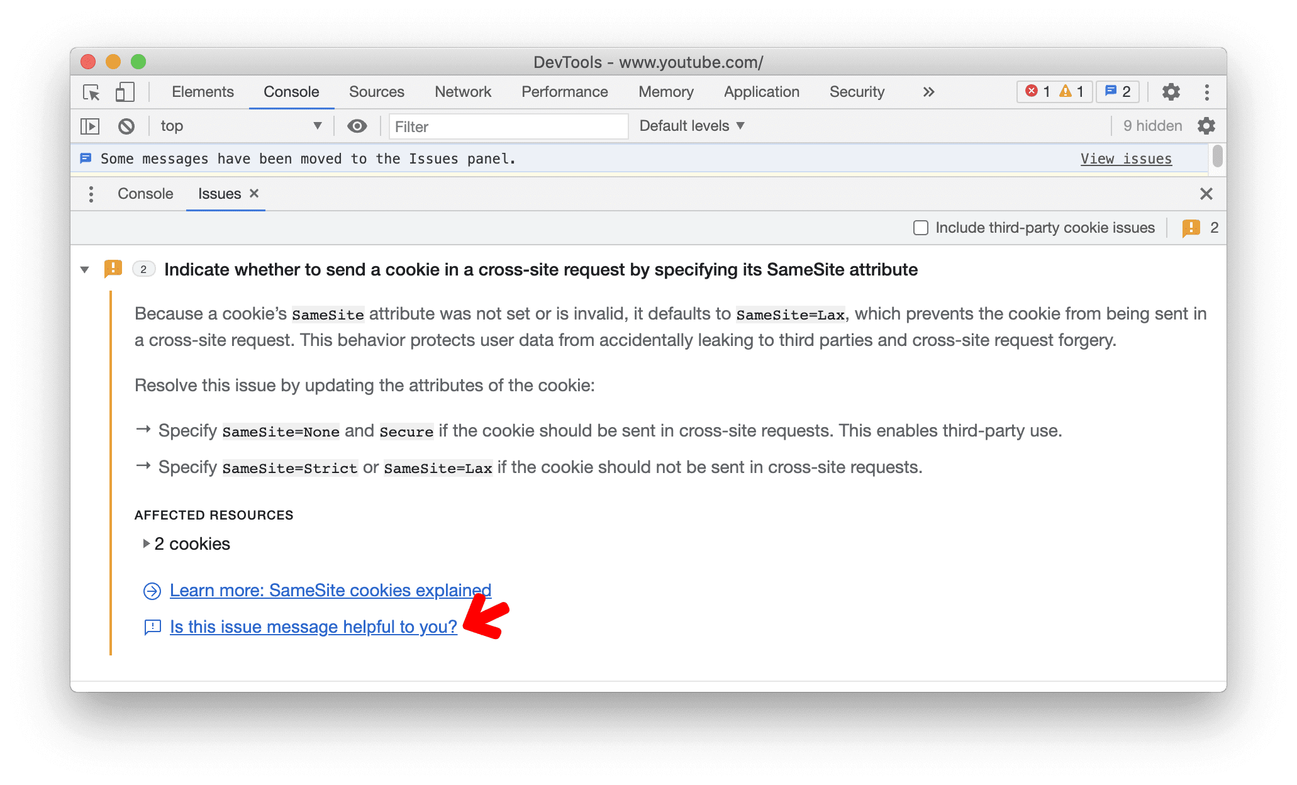Select the Default levels dropdown
Viewport: 1297px width, 785px height.
[x=693, y=125]
